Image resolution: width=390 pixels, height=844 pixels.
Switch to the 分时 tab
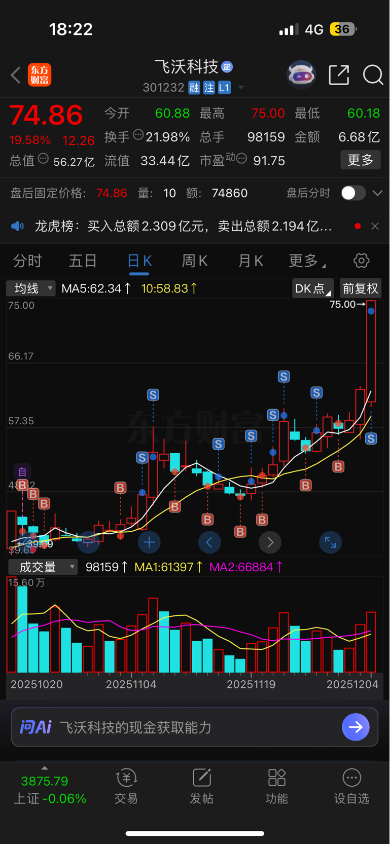27,261
